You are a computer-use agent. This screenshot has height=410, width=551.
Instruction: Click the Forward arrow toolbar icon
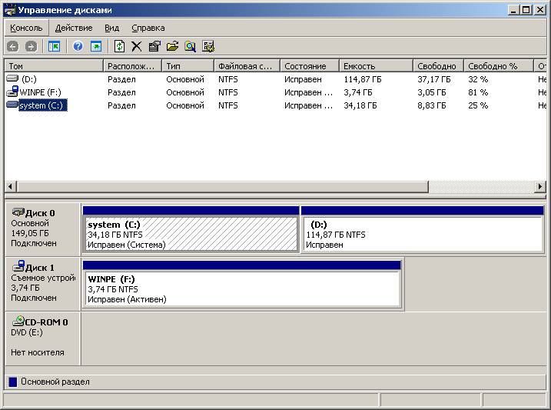(x=31, y=47)
